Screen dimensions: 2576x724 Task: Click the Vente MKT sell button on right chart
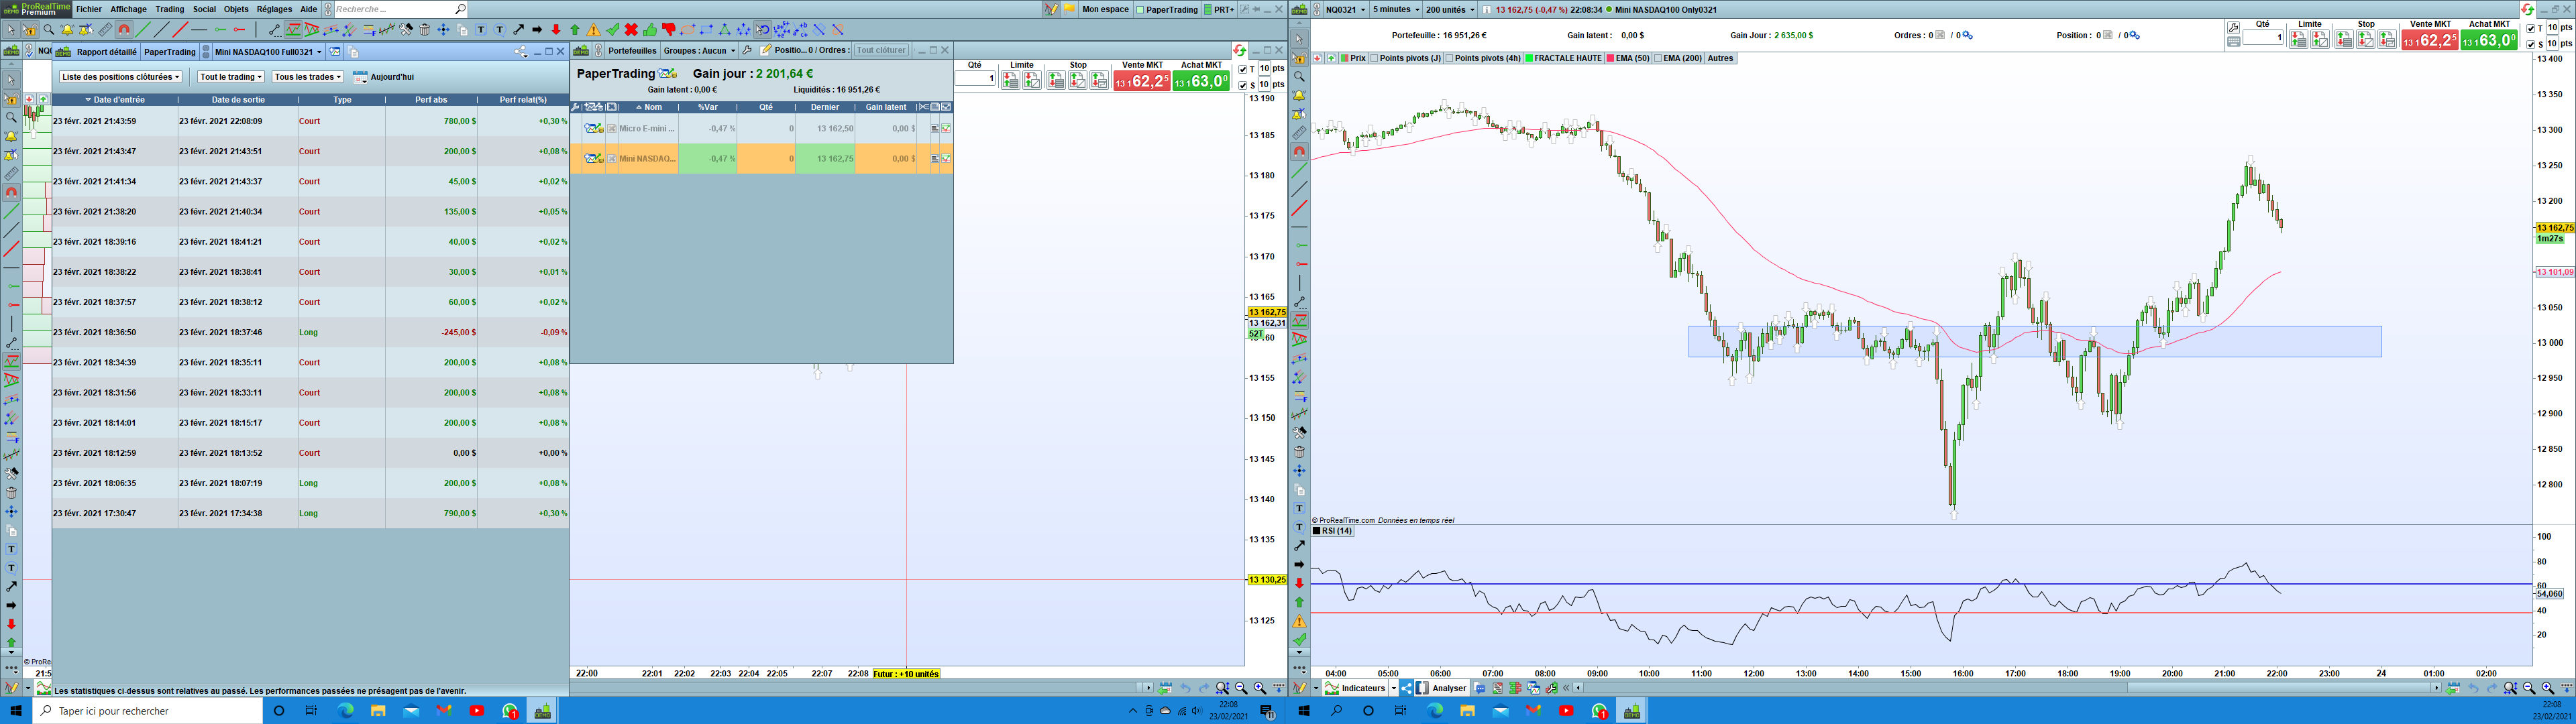[x=2429, y=40]
